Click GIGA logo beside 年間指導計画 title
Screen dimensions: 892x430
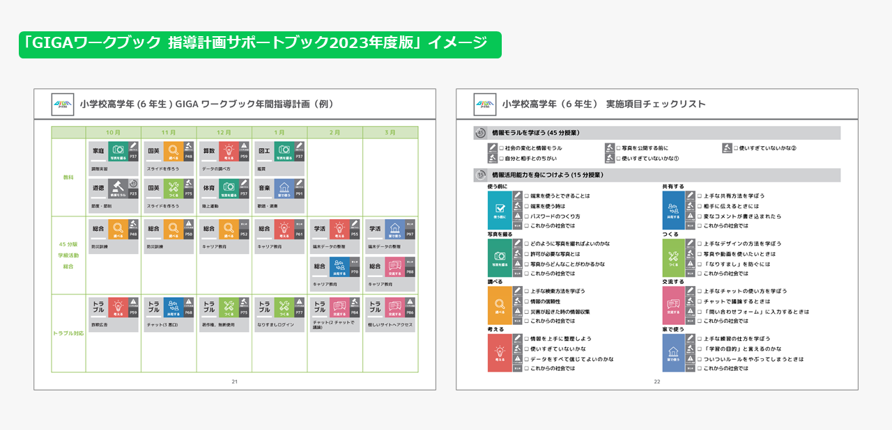63,104
